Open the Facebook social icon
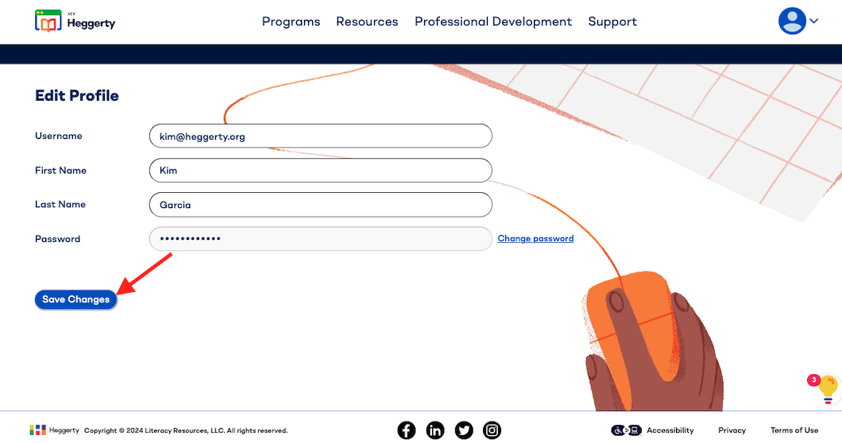 tap(407, 430)
